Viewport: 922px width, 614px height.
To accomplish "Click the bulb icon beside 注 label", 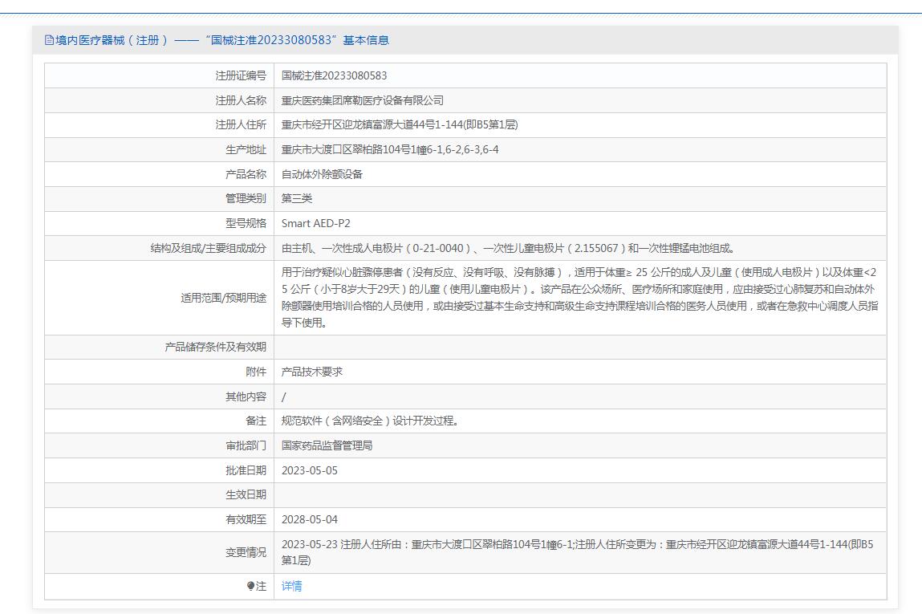I will tap(251, 587).
